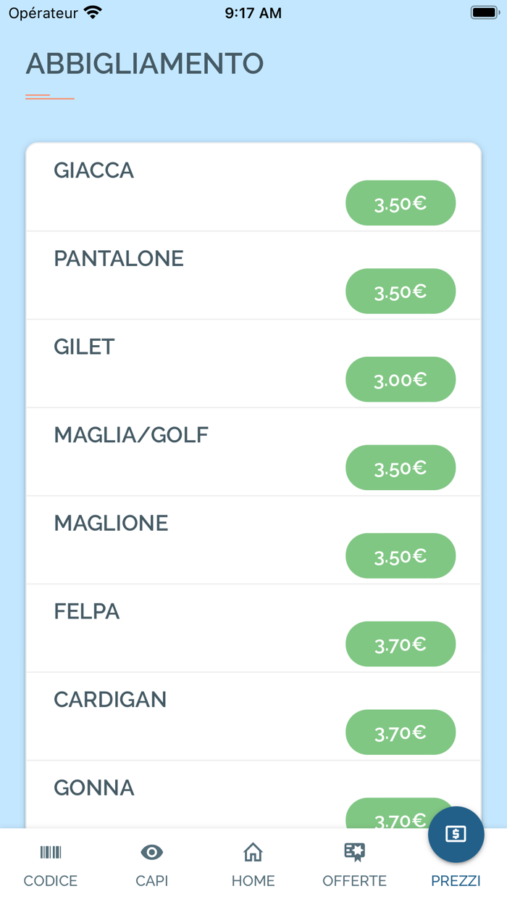Screen dimensions: 507x902
Task: Tap the barcode icon for Codice
Action: [x=51, y=852]
